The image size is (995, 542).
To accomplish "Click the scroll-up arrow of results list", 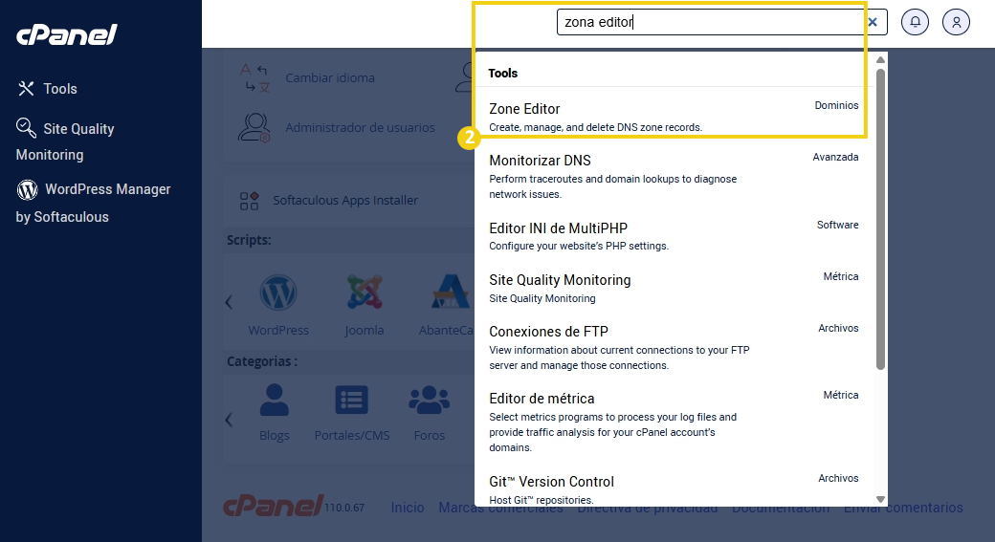I will 880,60.
